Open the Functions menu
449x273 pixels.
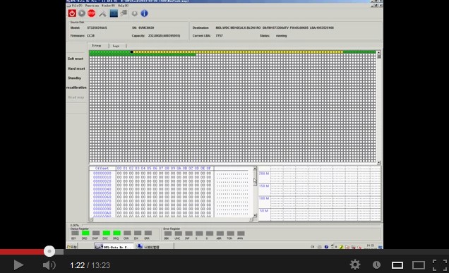tap(92, 6)
